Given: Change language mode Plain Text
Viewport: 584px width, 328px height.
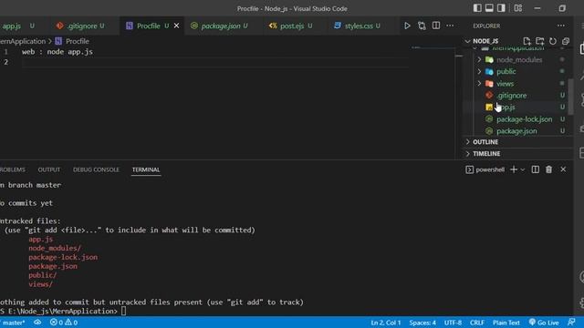Looking at the screenshot, I should coord(506,323).
